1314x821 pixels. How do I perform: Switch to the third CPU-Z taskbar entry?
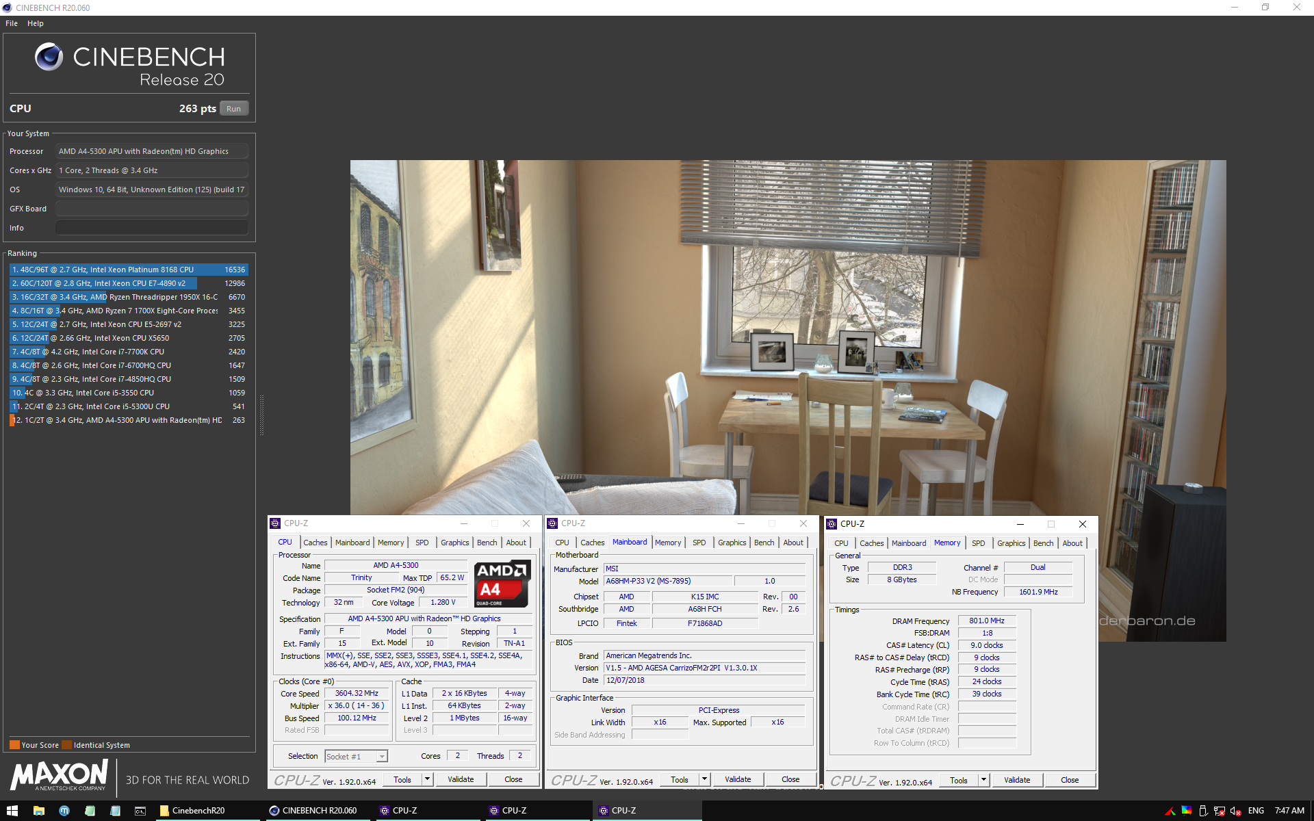tap(647, 811)
